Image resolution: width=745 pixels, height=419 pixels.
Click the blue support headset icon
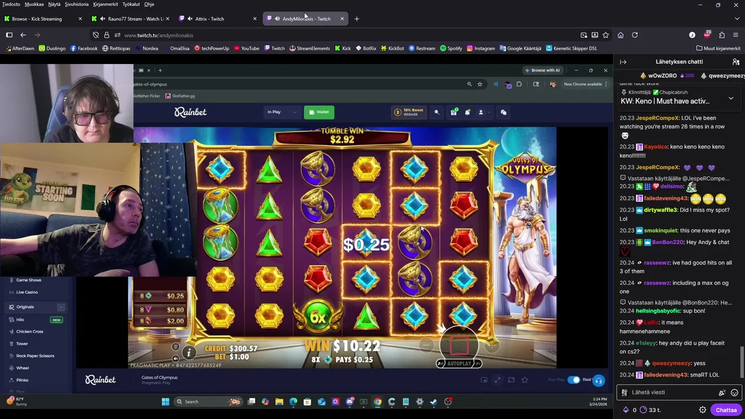coord(598,381)
